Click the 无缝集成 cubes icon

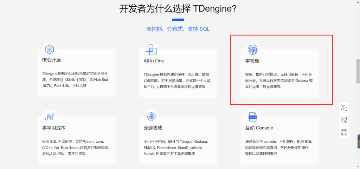coord(151,117)
